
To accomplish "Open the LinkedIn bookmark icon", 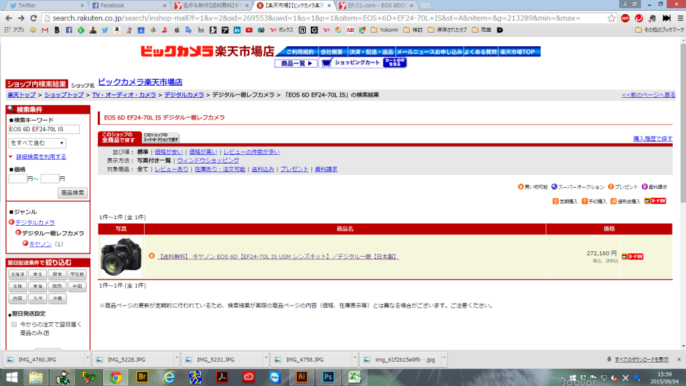I will [x=236, y=30].
